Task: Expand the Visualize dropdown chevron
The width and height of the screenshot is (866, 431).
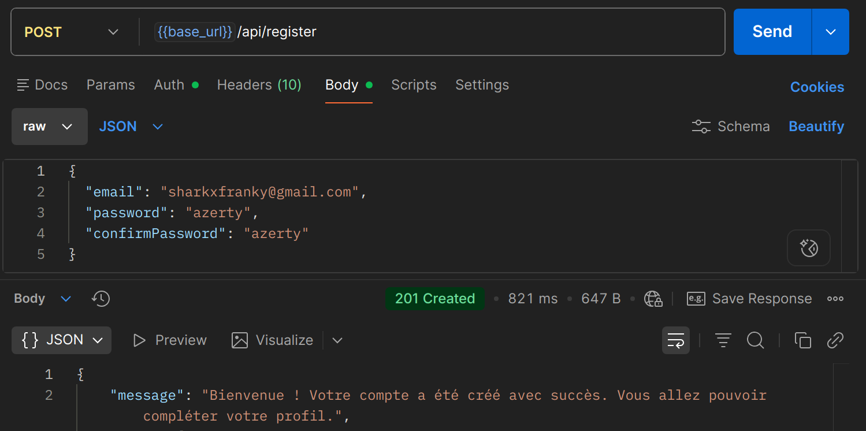Action: [x=337, y=340]
